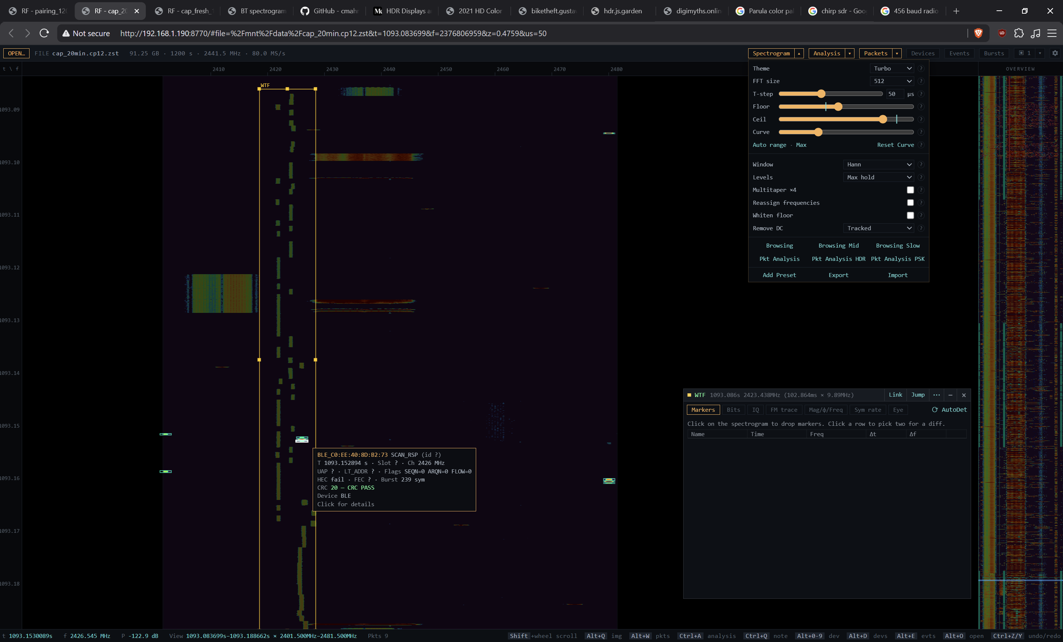Apply the Pkt Analysis HDR preset
The height and width of the screenshot is (642, 1063).
tap(838, 259)
